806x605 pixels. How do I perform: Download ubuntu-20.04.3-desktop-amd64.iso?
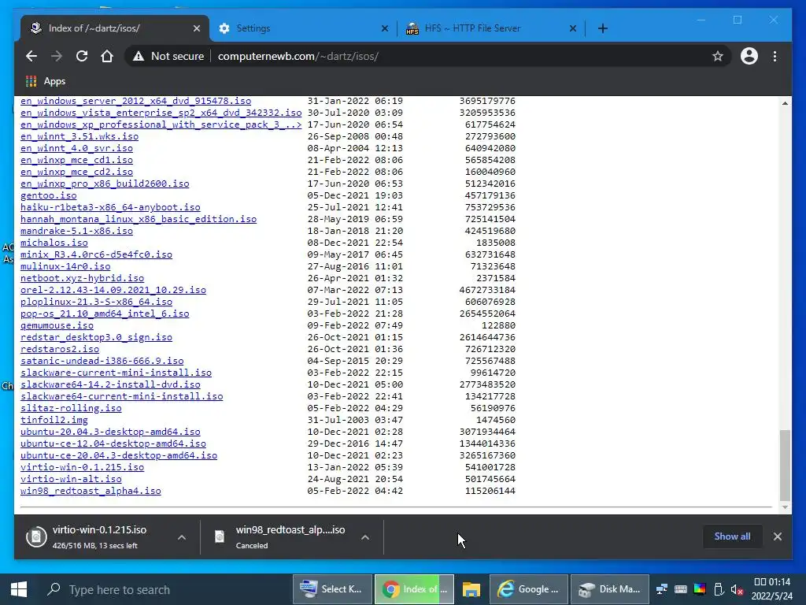point(110,432)
